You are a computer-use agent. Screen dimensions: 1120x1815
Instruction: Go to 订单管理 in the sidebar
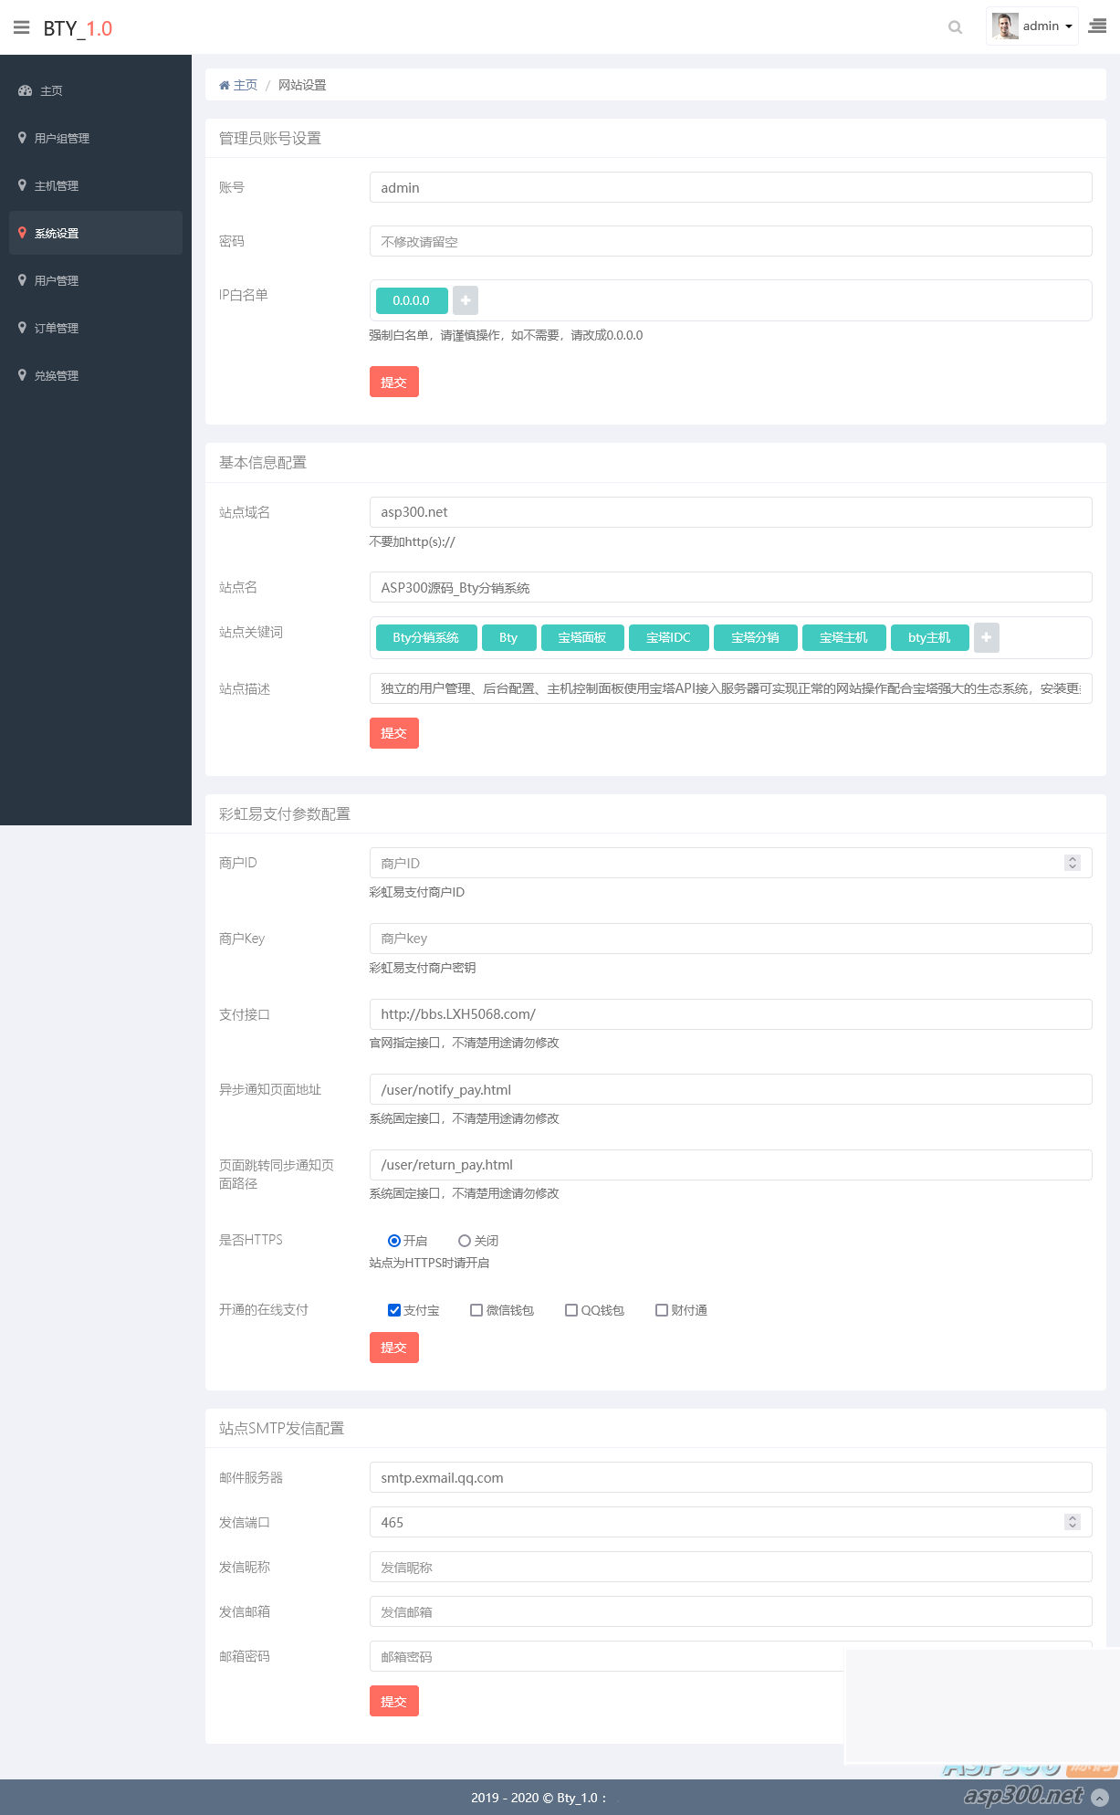(x=57, y=329)
